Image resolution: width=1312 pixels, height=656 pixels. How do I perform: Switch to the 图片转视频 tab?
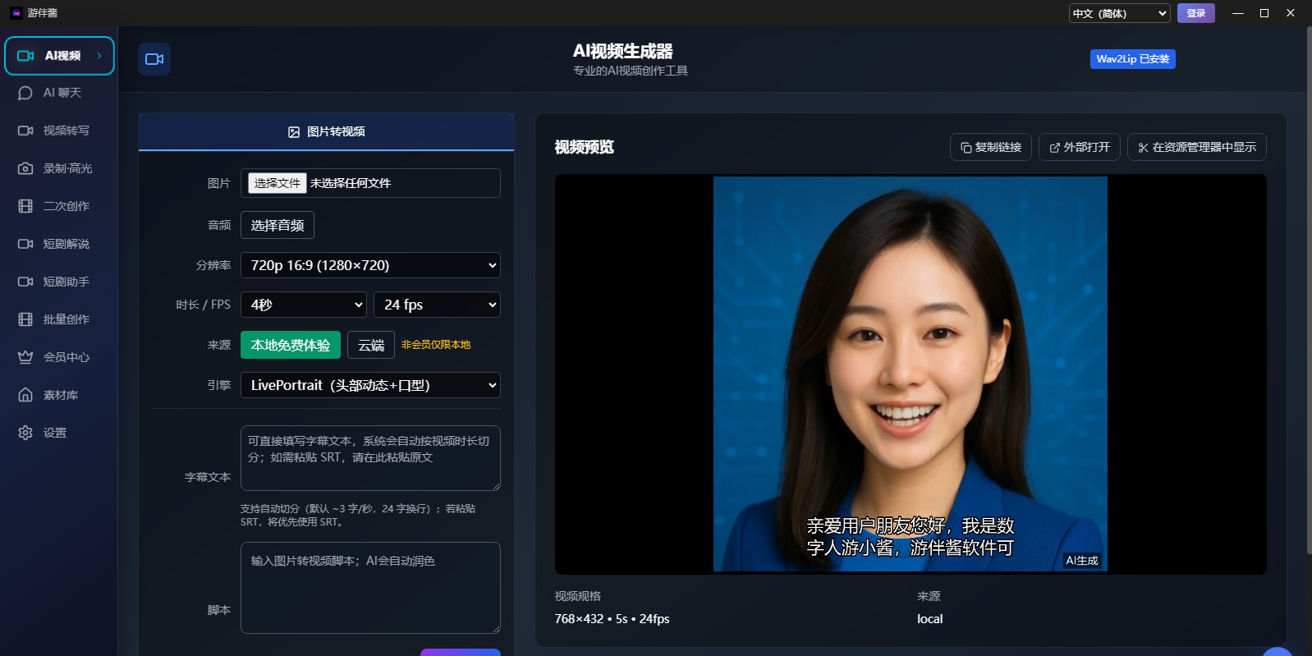click(x=326, y=132)
